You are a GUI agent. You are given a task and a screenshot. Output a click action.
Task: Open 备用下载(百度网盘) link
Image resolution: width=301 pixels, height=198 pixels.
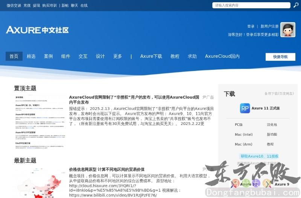[x=279, y=93]
